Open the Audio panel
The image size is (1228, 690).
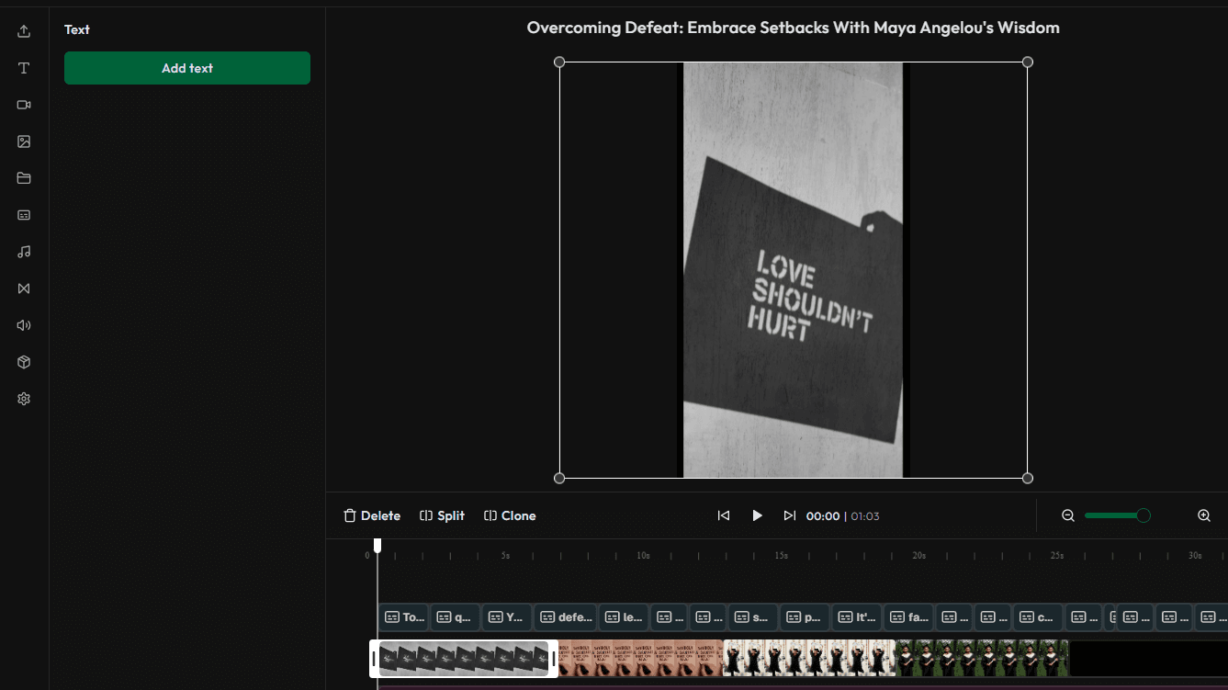pyautogui.click(x=23, y=251)
